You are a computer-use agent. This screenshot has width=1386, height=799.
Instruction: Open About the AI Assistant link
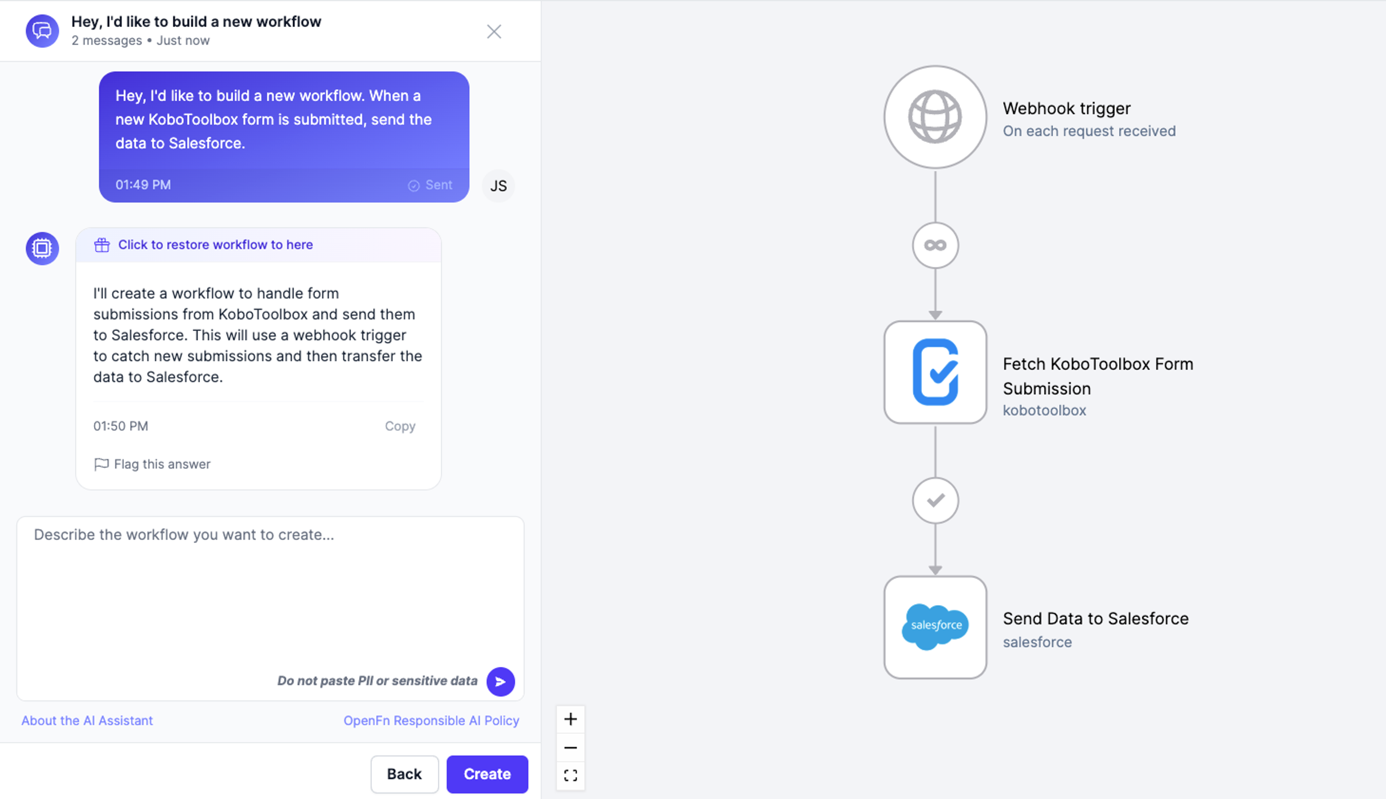[x=87, y=721]
